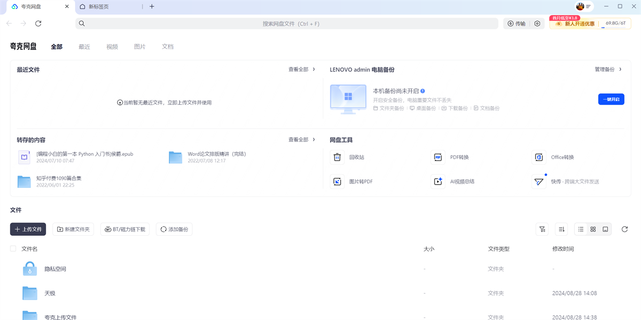The width and height of the screenshot is (641, 320).
Task: Click the 上传文件 button
Action: pos(28,229)
